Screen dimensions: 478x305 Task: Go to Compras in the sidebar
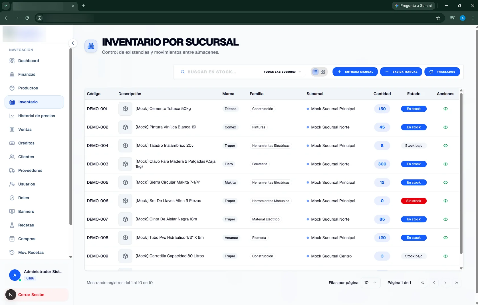coord(34,239)
